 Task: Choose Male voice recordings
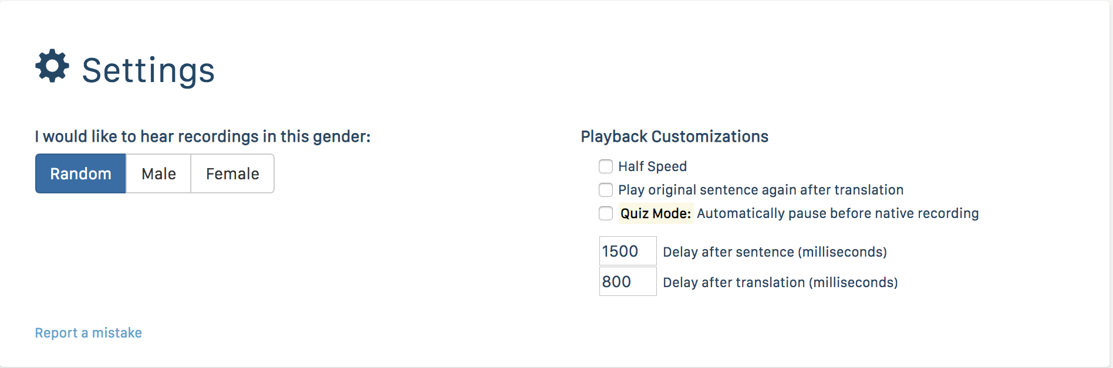click(158, 173)
